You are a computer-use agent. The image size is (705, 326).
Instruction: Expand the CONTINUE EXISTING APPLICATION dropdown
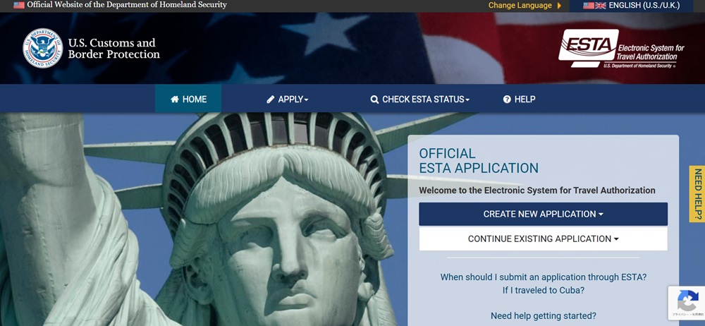(x=543, y=239)
